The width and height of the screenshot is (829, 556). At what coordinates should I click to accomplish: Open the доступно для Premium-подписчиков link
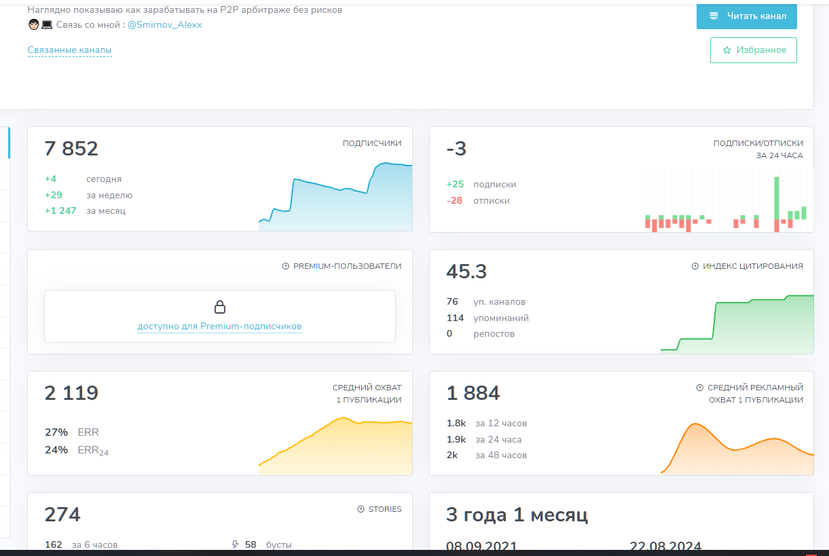[x=219, y=327]
